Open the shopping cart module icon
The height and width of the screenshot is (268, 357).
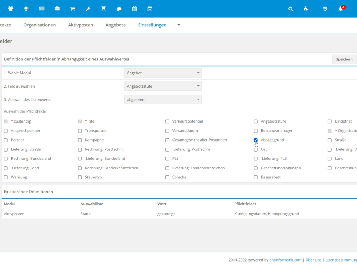(x=72, y=9)
